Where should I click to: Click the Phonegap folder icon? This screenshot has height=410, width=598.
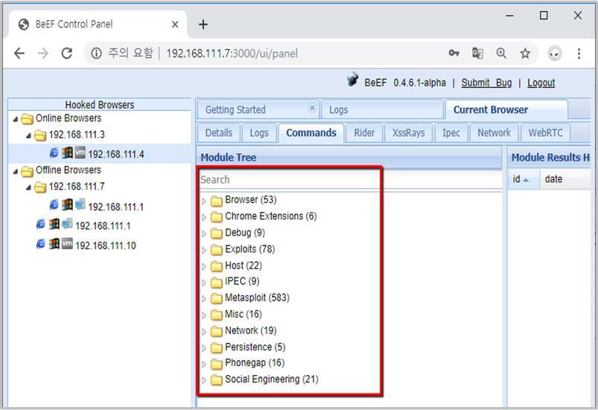tap(217, 364)
